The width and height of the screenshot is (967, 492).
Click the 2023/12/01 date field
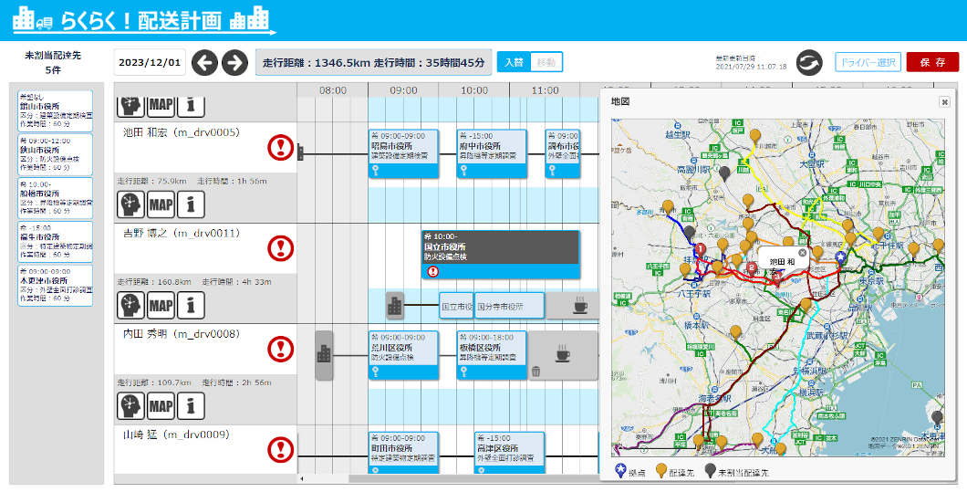(x=151, y=63)
